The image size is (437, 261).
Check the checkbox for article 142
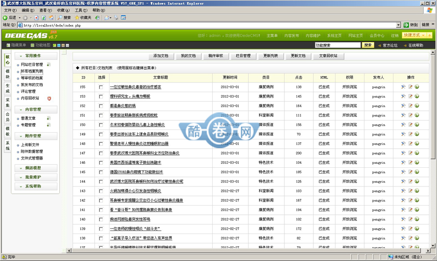(x=101, y=201)
